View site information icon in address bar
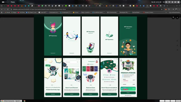Image resolution: width=181 pixels, height=102 pixels. click(11, 9)
